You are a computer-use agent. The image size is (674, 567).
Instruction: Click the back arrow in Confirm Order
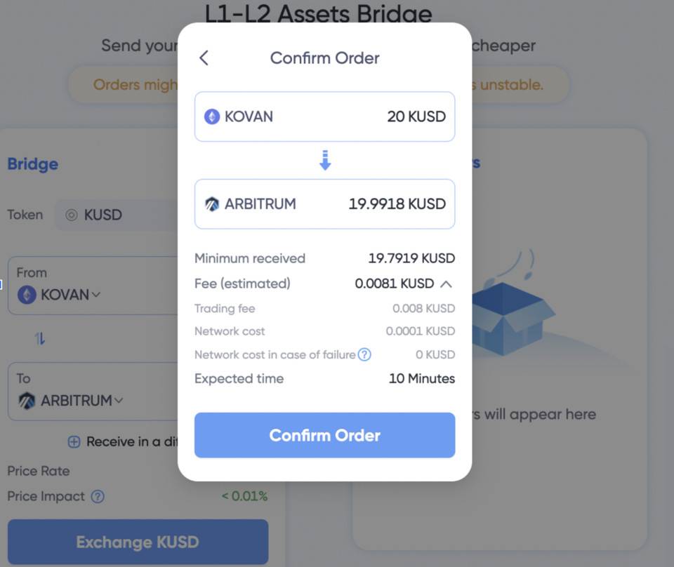(x=204, y=58)
